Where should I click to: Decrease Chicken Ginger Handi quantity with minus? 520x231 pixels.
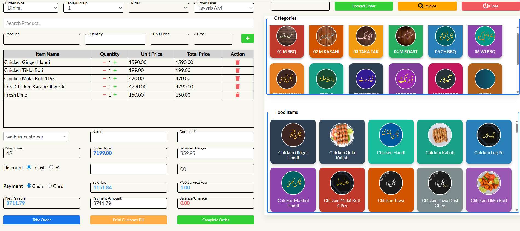(x=105, y=62)
